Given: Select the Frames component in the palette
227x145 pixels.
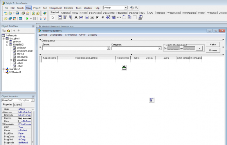Looking at the screenshot, I should 60,18.
